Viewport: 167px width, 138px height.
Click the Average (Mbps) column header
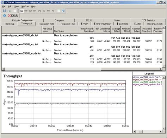tap(116, 30)
